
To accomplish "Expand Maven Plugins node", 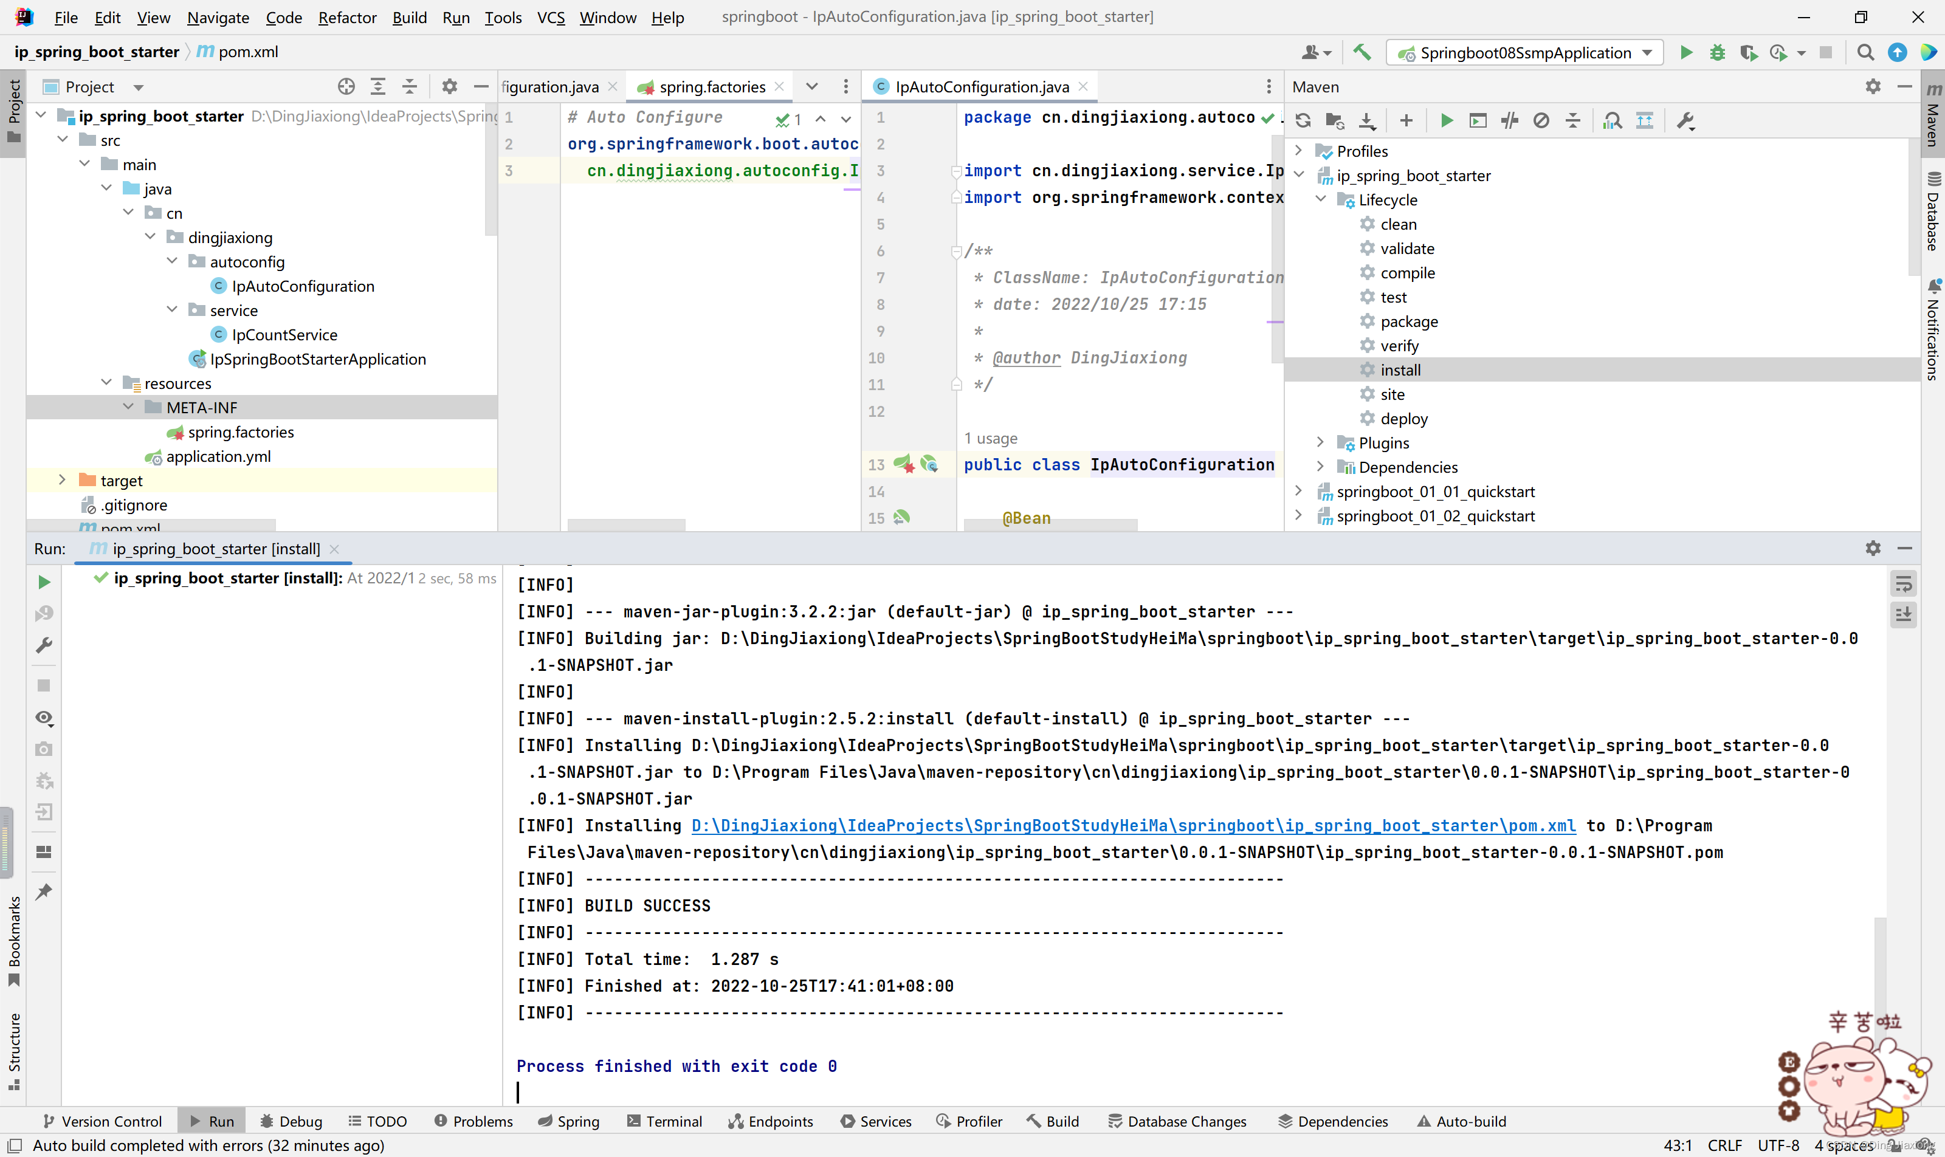I will click(1320, 443).
